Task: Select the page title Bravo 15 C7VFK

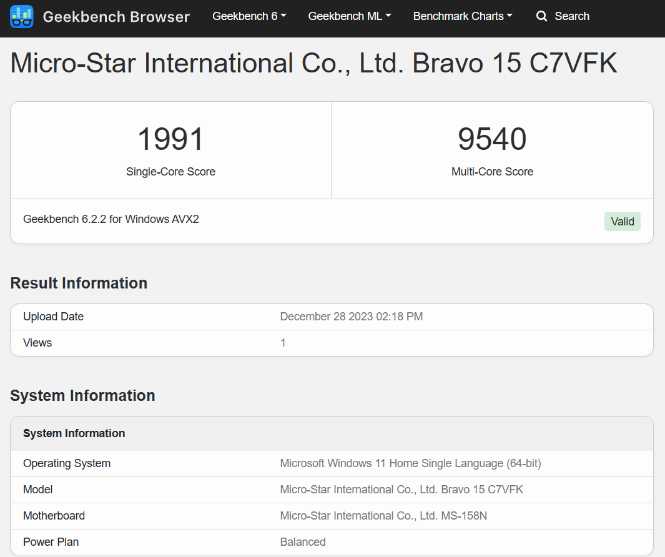Action: (313, 62)
